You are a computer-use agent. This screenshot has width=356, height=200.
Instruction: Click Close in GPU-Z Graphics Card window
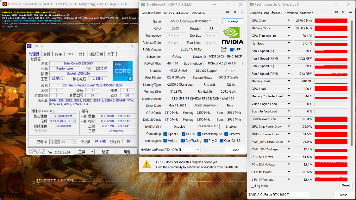point(235,150)
